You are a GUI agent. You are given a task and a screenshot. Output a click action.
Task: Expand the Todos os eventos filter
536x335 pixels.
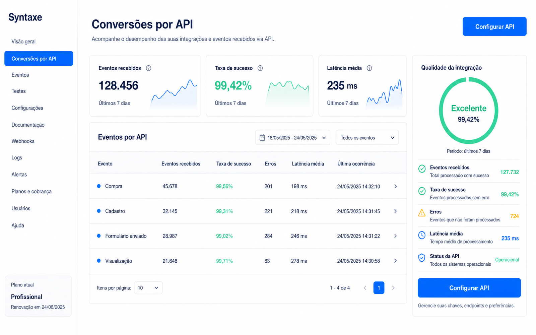[367, 138]
